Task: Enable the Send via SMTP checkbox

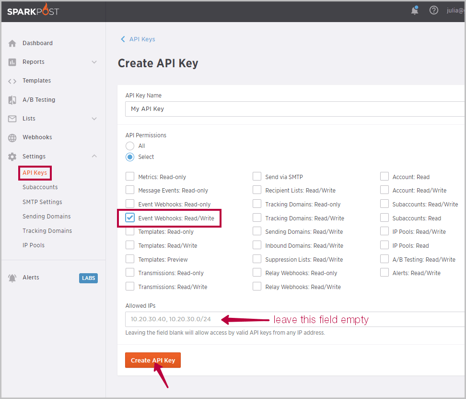Action: tap(257, 177)
